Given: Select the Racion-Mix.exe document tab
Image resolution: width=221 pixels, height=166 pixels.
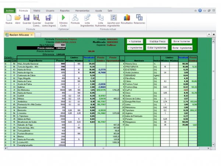Looking at the screenshot, I should tap(19, 35).
